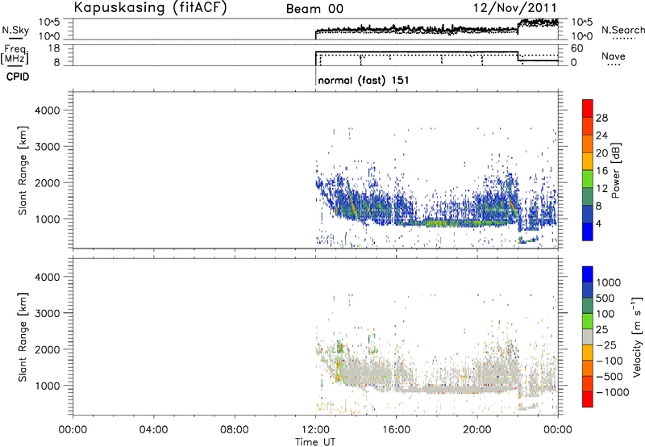Click the '20:00' time tick label
645x447 pixels.
tap(477, 430)
